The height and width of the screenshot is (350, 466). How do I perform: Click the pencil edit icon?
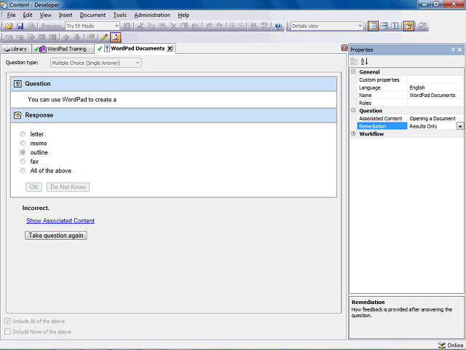pyautogui.click(x=104, y=37)
